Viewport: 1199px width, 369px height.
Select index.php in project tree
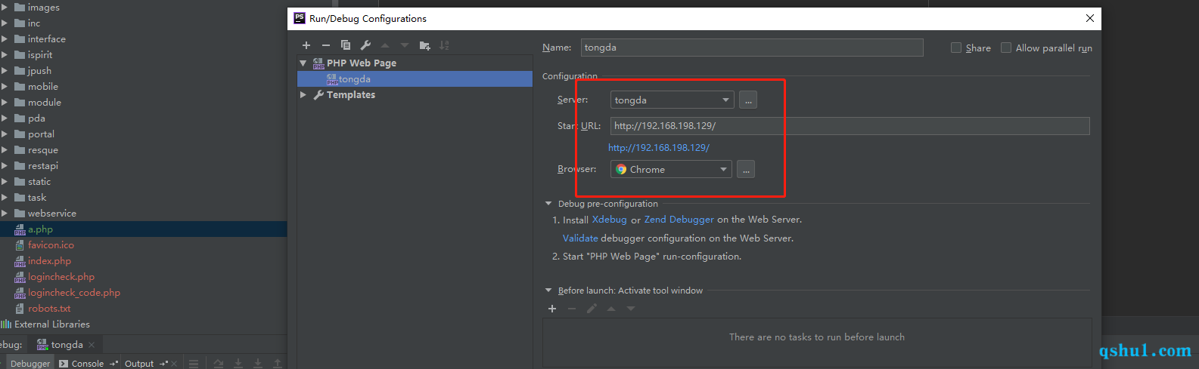tap(50, 261)
